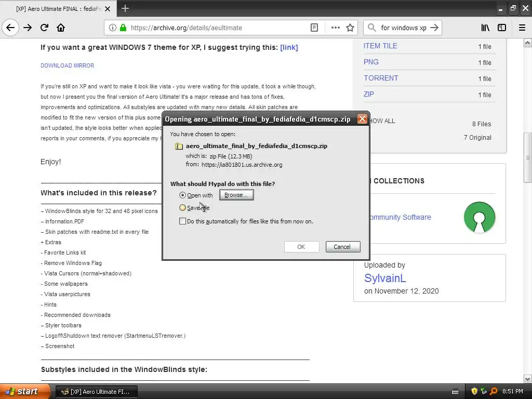Click '- Remove Windows Flag' entry
This screenshot has width=532, height=399.
click(x=71, y=263)
